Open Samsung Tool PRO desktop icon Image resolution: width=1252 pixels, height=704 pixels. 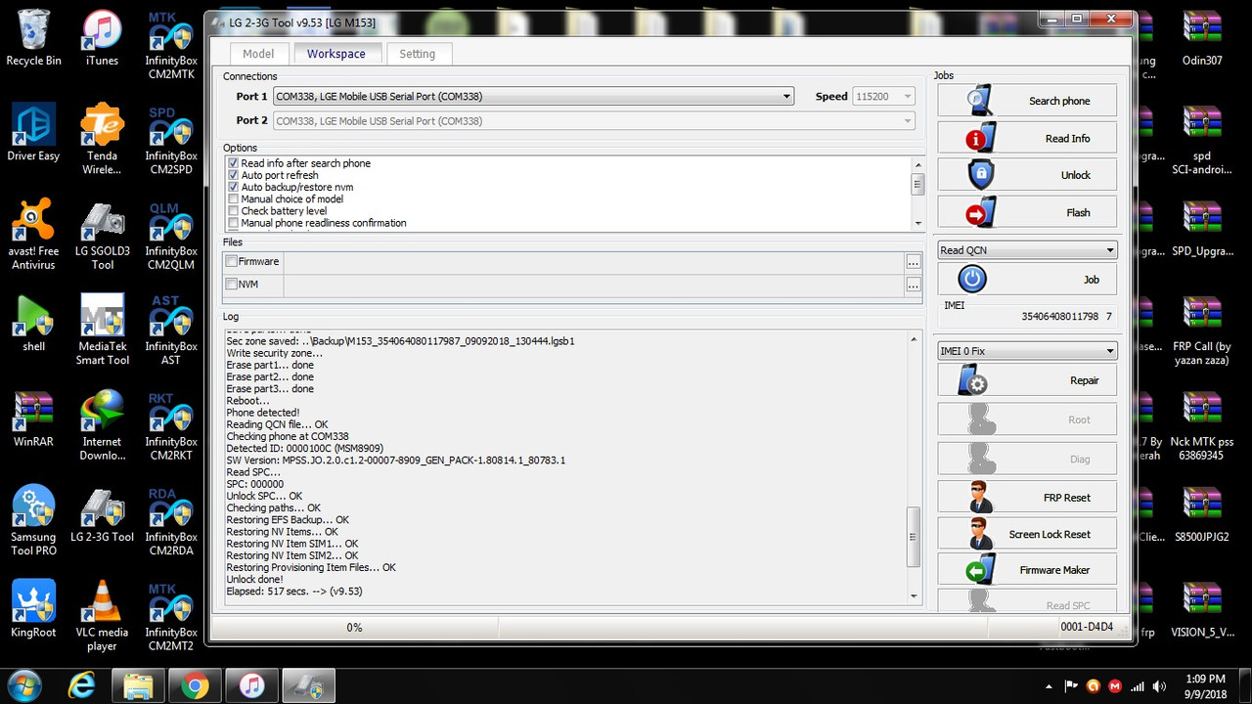click(33, 520)
